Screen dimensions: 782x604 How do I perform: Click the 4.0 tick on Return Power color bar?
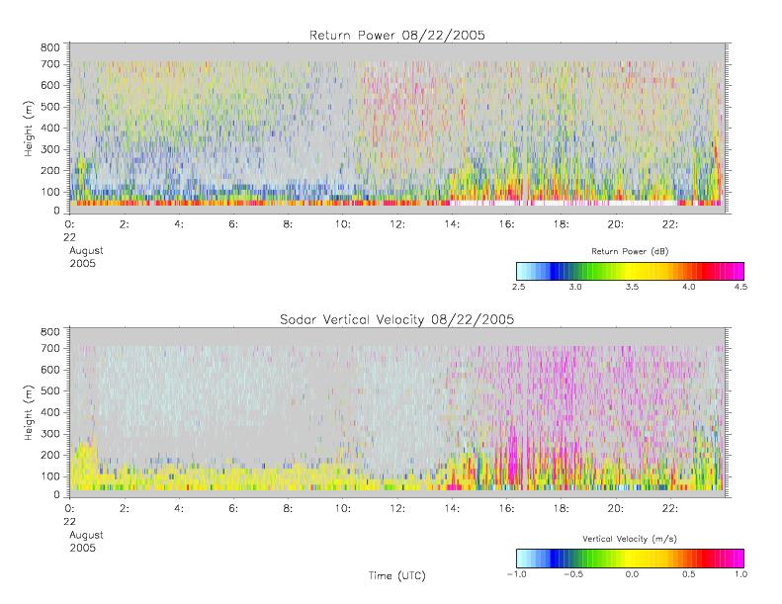[689, 287]
